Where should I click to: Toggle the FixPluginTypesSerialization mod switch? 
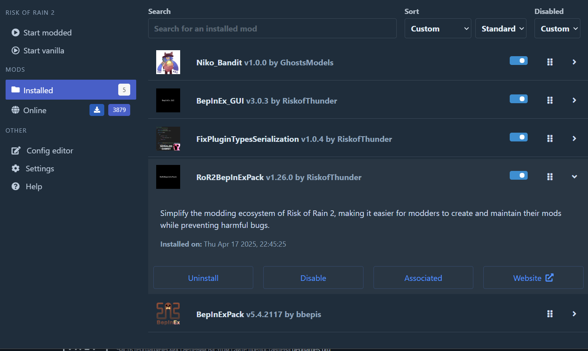pyautogui.click(x=518, y=137)
